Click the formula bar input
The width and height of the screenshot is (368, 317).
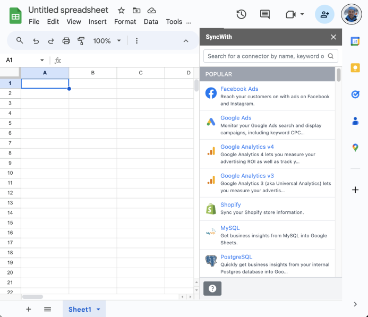click(130, 61)
